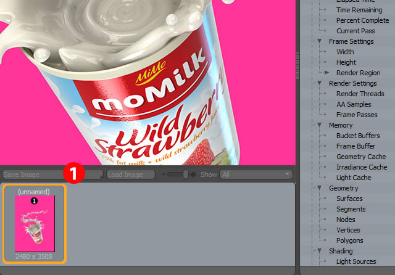Click the Frame Settings label
Screen dimensions: 395x275
tap(351, 41)
